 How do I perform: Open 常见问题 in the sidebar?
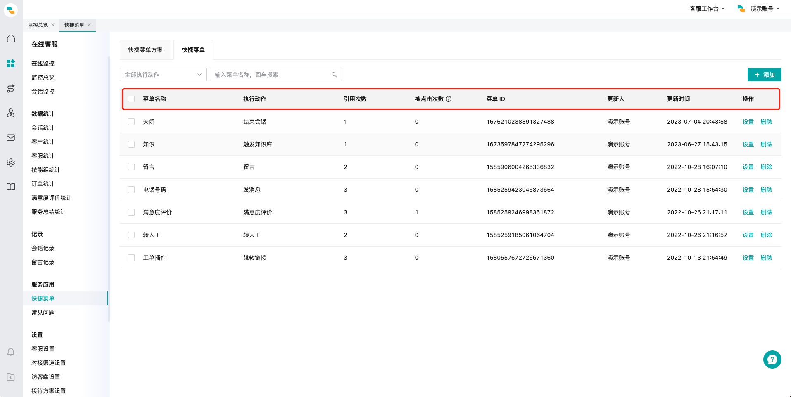click(x=43, y=312)
